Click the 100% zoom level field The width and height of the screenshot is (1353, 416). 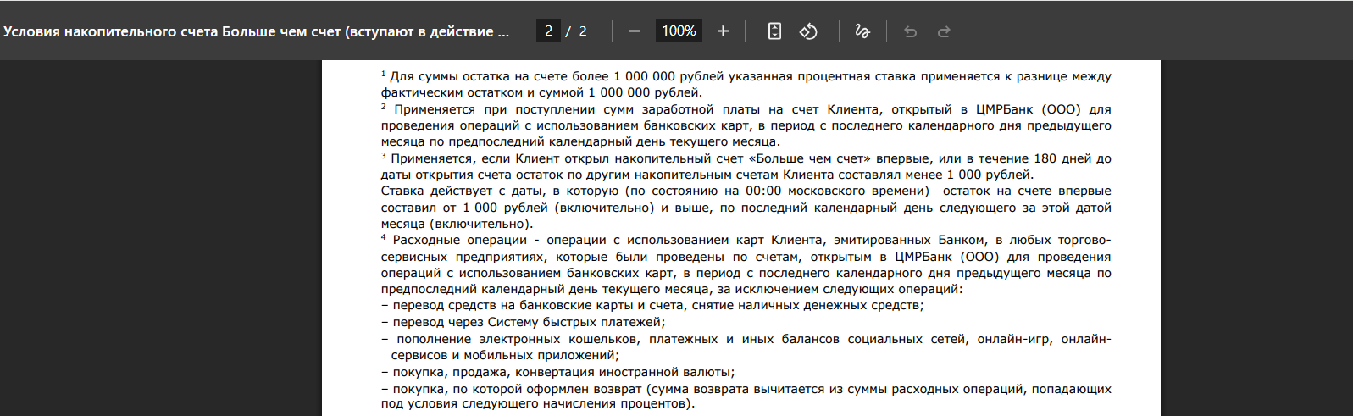click(679, 31)
